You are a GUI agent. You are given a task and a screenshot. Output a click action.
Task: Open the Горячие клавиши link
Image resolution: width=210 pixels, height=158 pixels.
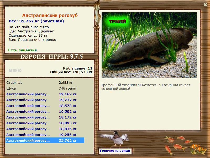click(115, 151)
